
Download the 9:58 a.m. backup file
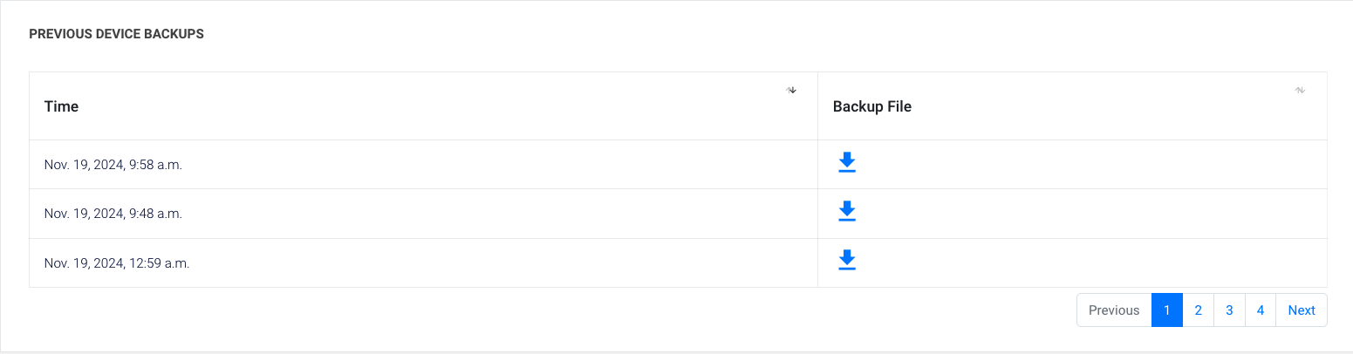pyautogui.click(x=846, y=163)
